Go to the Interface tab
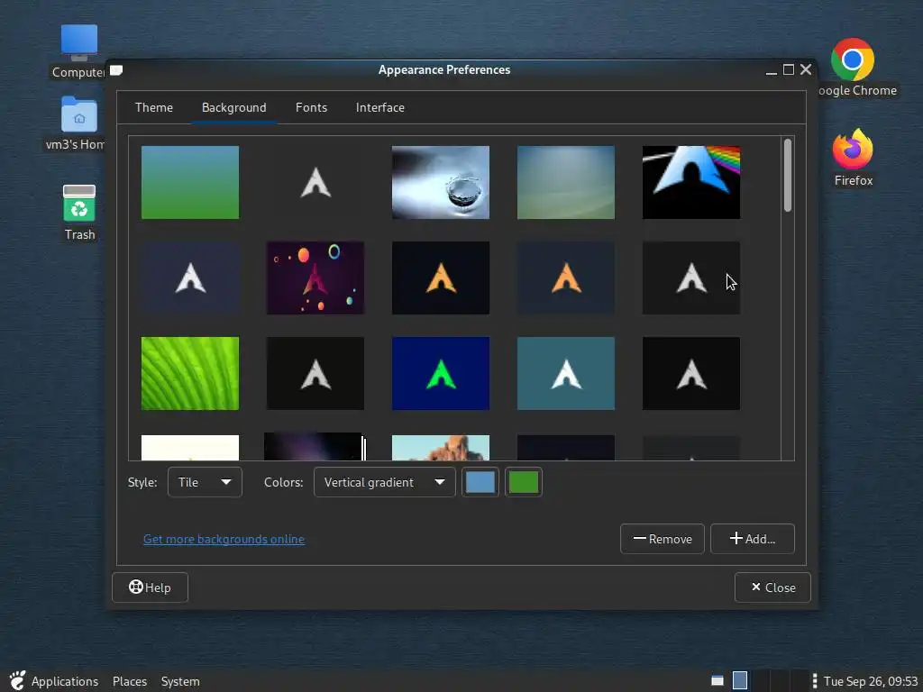Image resolution: width=923 pixels, height=692 pixels. (379, 108)
